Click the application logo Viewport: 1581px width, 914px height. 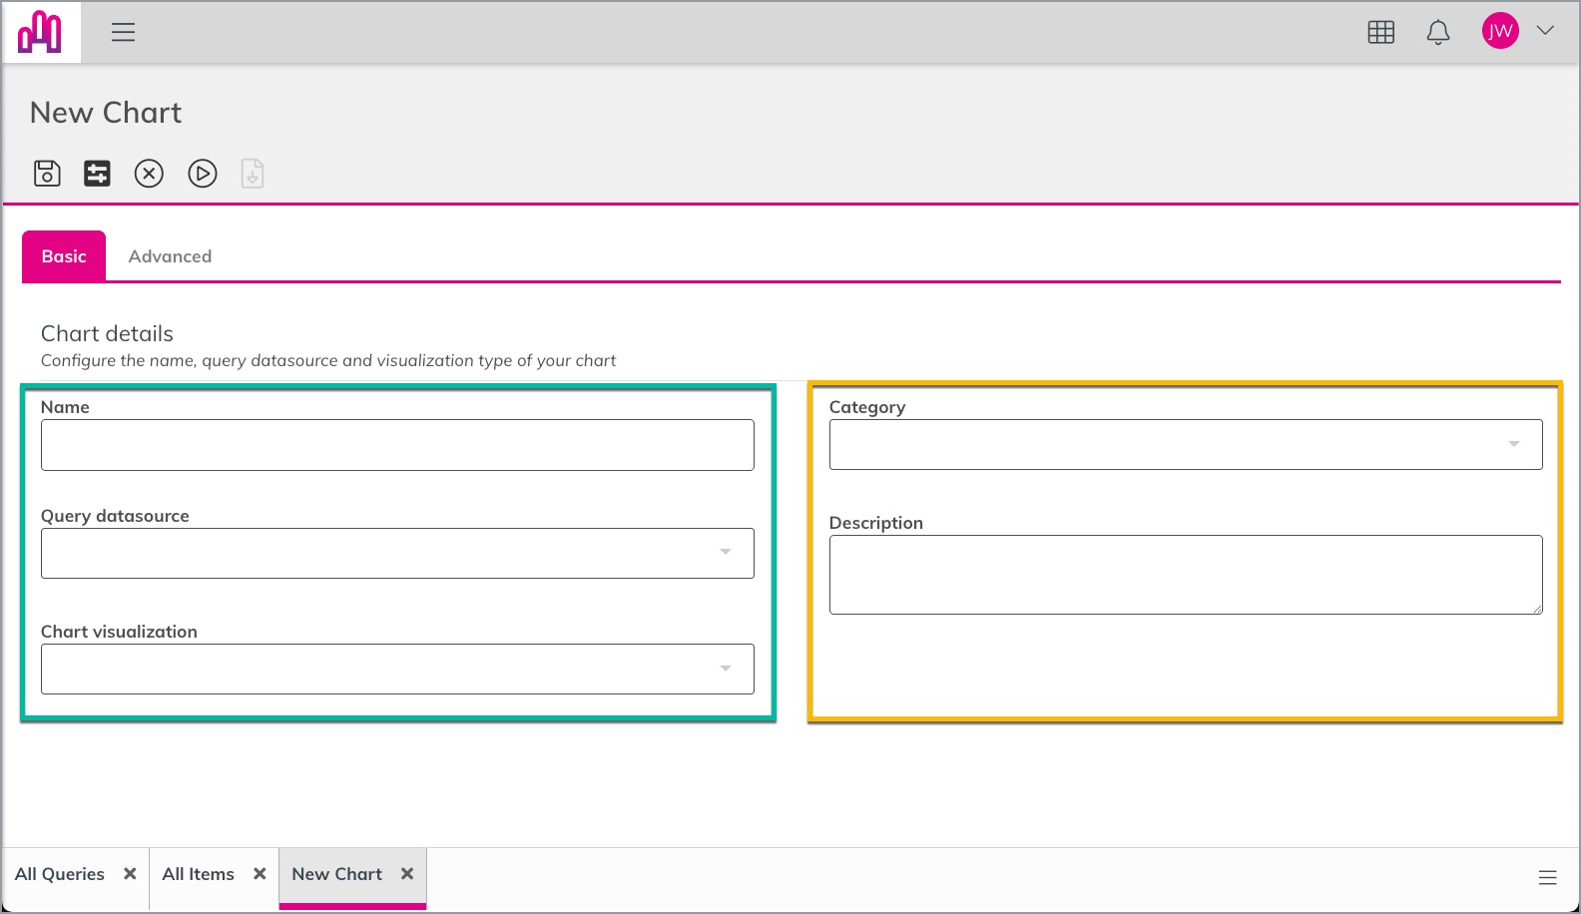[40, 32]
